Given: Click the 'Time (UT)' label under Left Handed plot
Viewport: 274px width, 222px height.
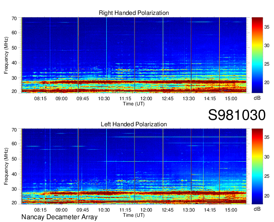Looking at the screenshot, I should coord(134,215).
